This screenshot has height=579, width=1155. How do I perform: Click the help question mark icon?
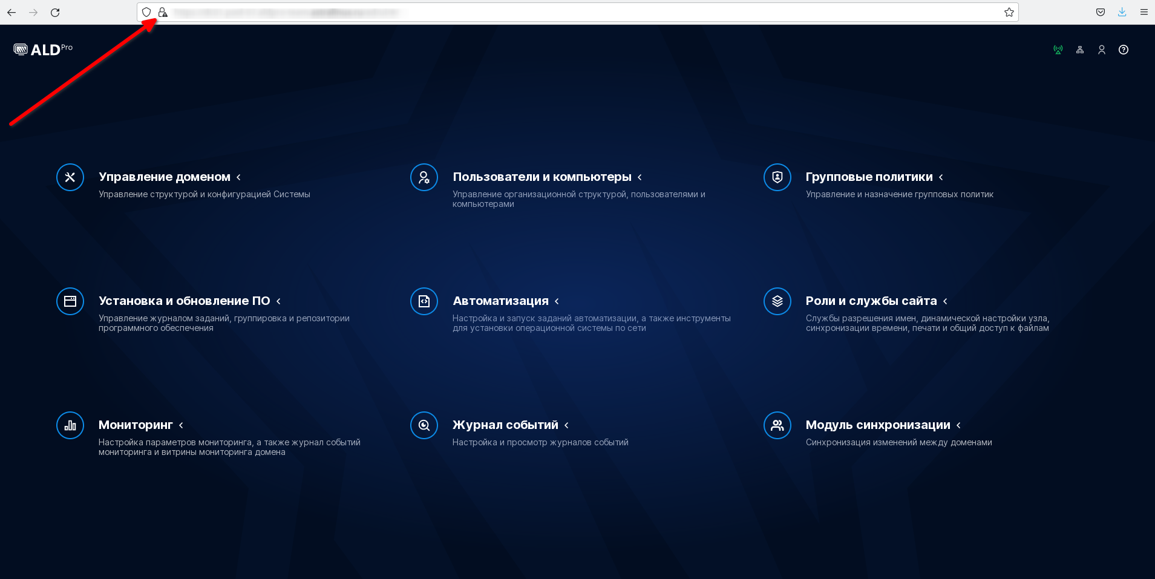pos(1124,50)
